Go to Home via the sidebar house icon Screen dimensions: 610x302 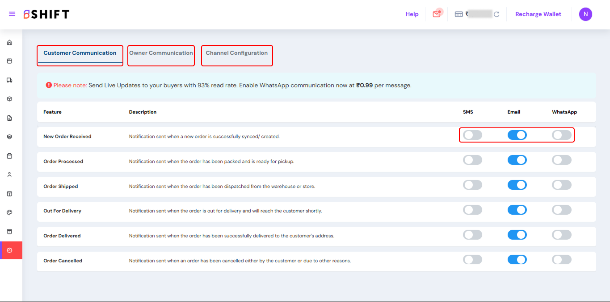pos(9,43)
